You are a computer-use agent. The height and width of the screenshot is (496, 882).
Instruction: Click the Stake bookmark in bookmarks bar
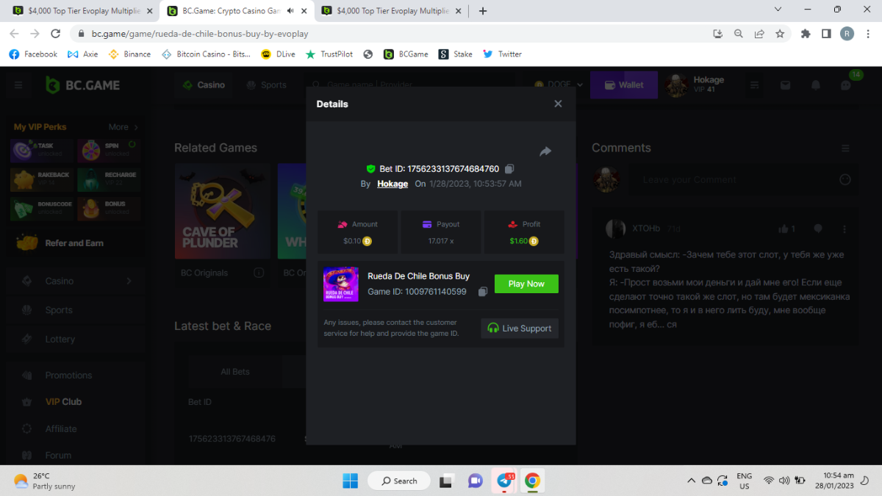456,54
